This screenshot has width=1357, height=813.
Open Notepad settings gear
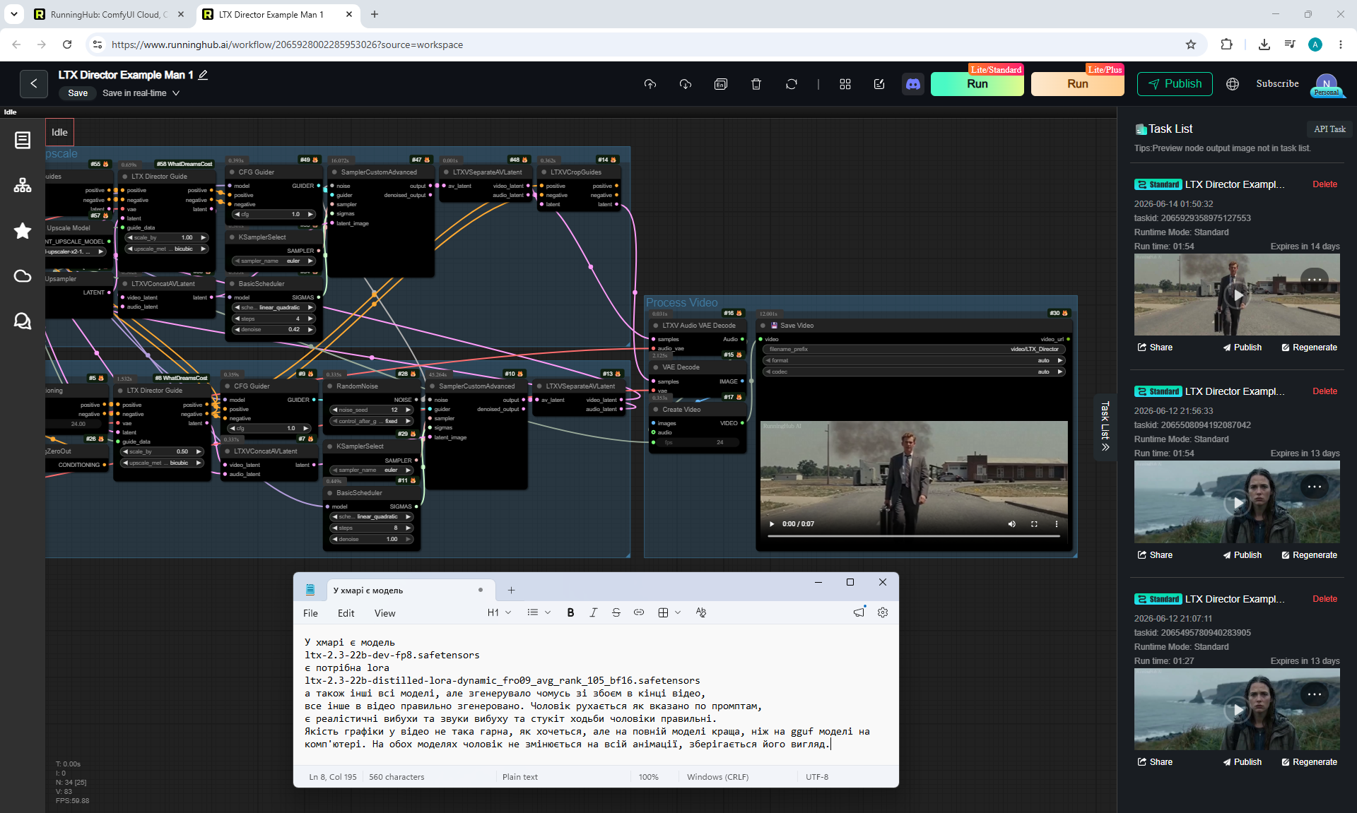883,612
